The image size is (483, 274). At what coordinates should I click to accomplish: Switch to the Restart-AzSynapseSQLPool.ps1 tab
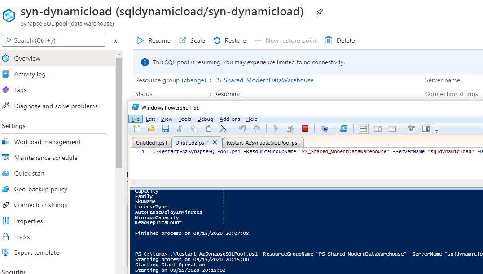point(263,142)
